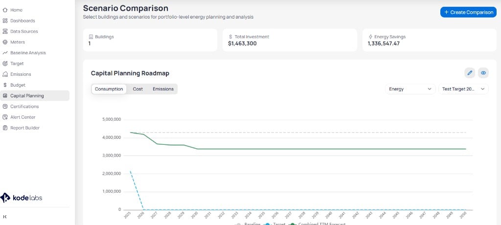Click the Certifications icon
The width and height of the screenshot is (501, 225).
click(5, 107)
